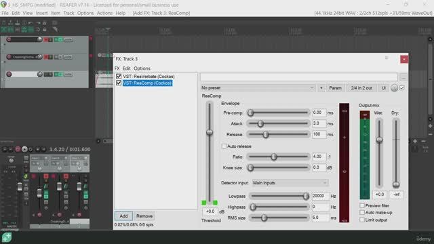This screenshot has height=244, width=434.
Task: Click the Dry output slider handle
Action: click(x=396, y=184)
